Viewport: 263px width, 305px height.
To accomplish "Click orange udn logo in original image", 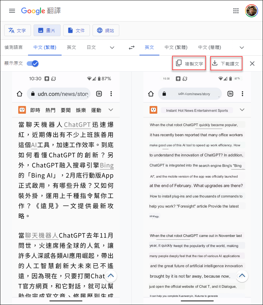I will click(x=22, y=110).
